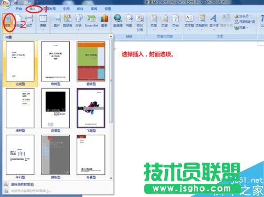The height and width of the screenshot is (197, 264).
Task: Open the 页脚 footer dropdown
Action: 165,23
